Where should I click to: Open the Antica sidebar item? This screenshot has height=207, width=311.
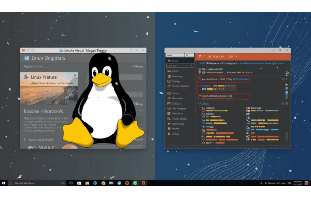pyautogui.click(x=173, y=93)
